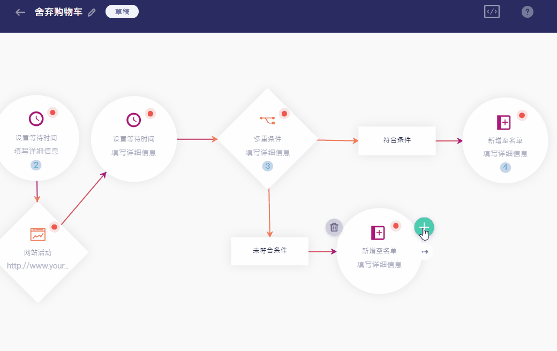Click red error dot on 多重条件 node

[284, 114]
